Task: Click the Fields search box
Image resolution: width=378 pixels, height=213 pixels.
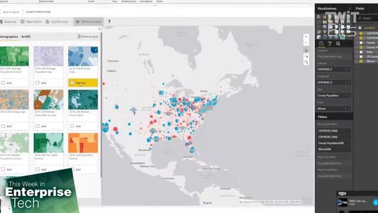Action: (x=367, y=18)
